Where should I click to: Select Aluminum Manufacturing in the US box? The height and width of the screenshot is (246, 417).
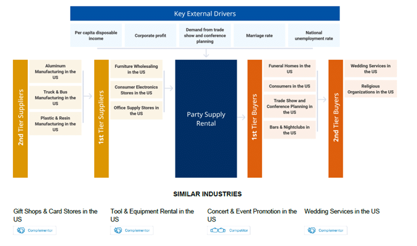click(x=55, y=72)
